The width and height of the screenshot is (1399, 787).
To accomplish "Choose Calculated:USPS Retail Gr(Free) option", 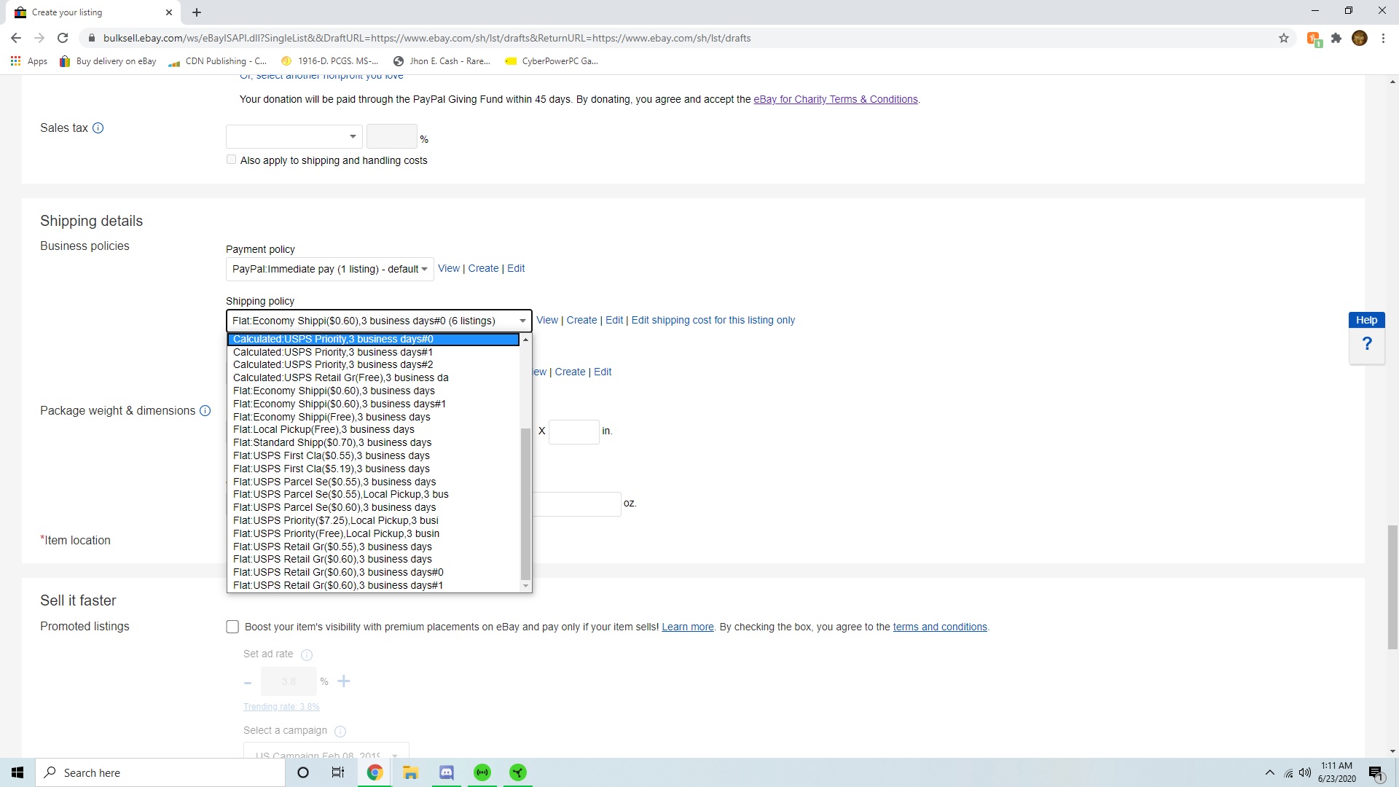I will point(373,378).
